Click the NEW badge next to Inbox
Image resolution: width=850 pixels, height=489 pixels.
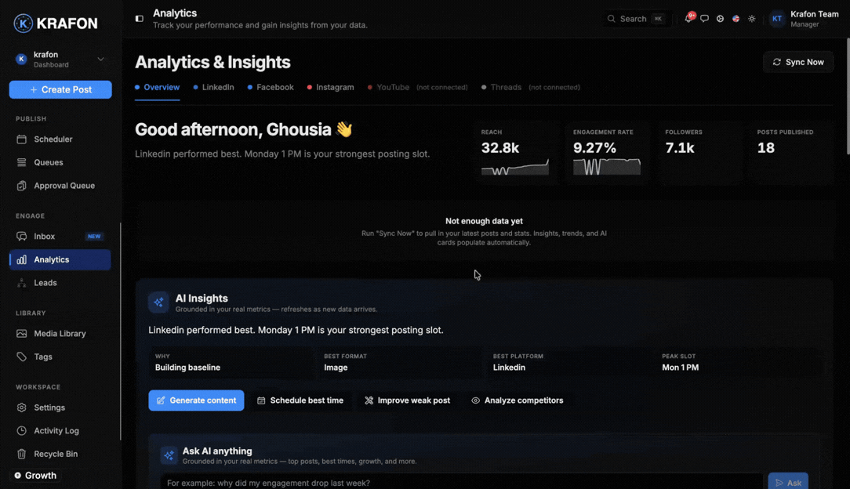point(94,237)
